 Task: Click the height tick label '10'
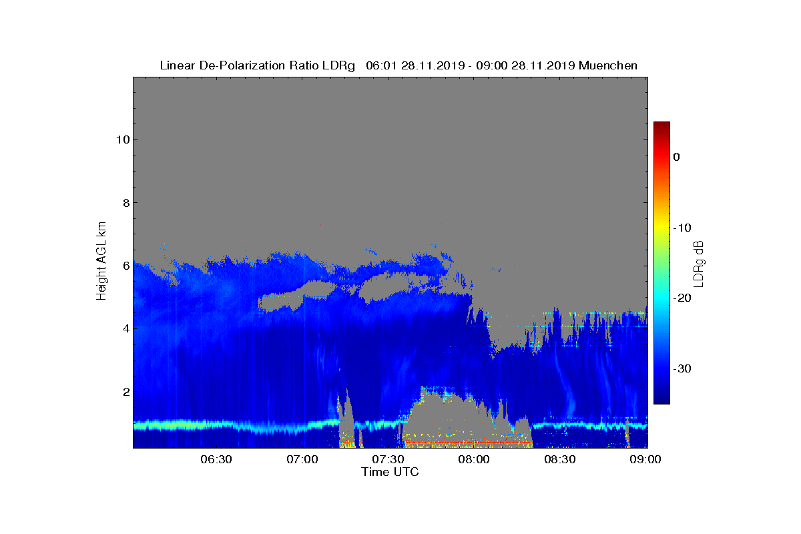point(122,140)
